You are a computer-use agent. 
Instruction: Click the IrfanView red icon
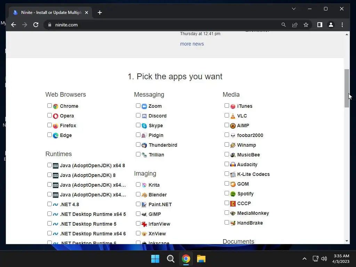tap(144, 224)
